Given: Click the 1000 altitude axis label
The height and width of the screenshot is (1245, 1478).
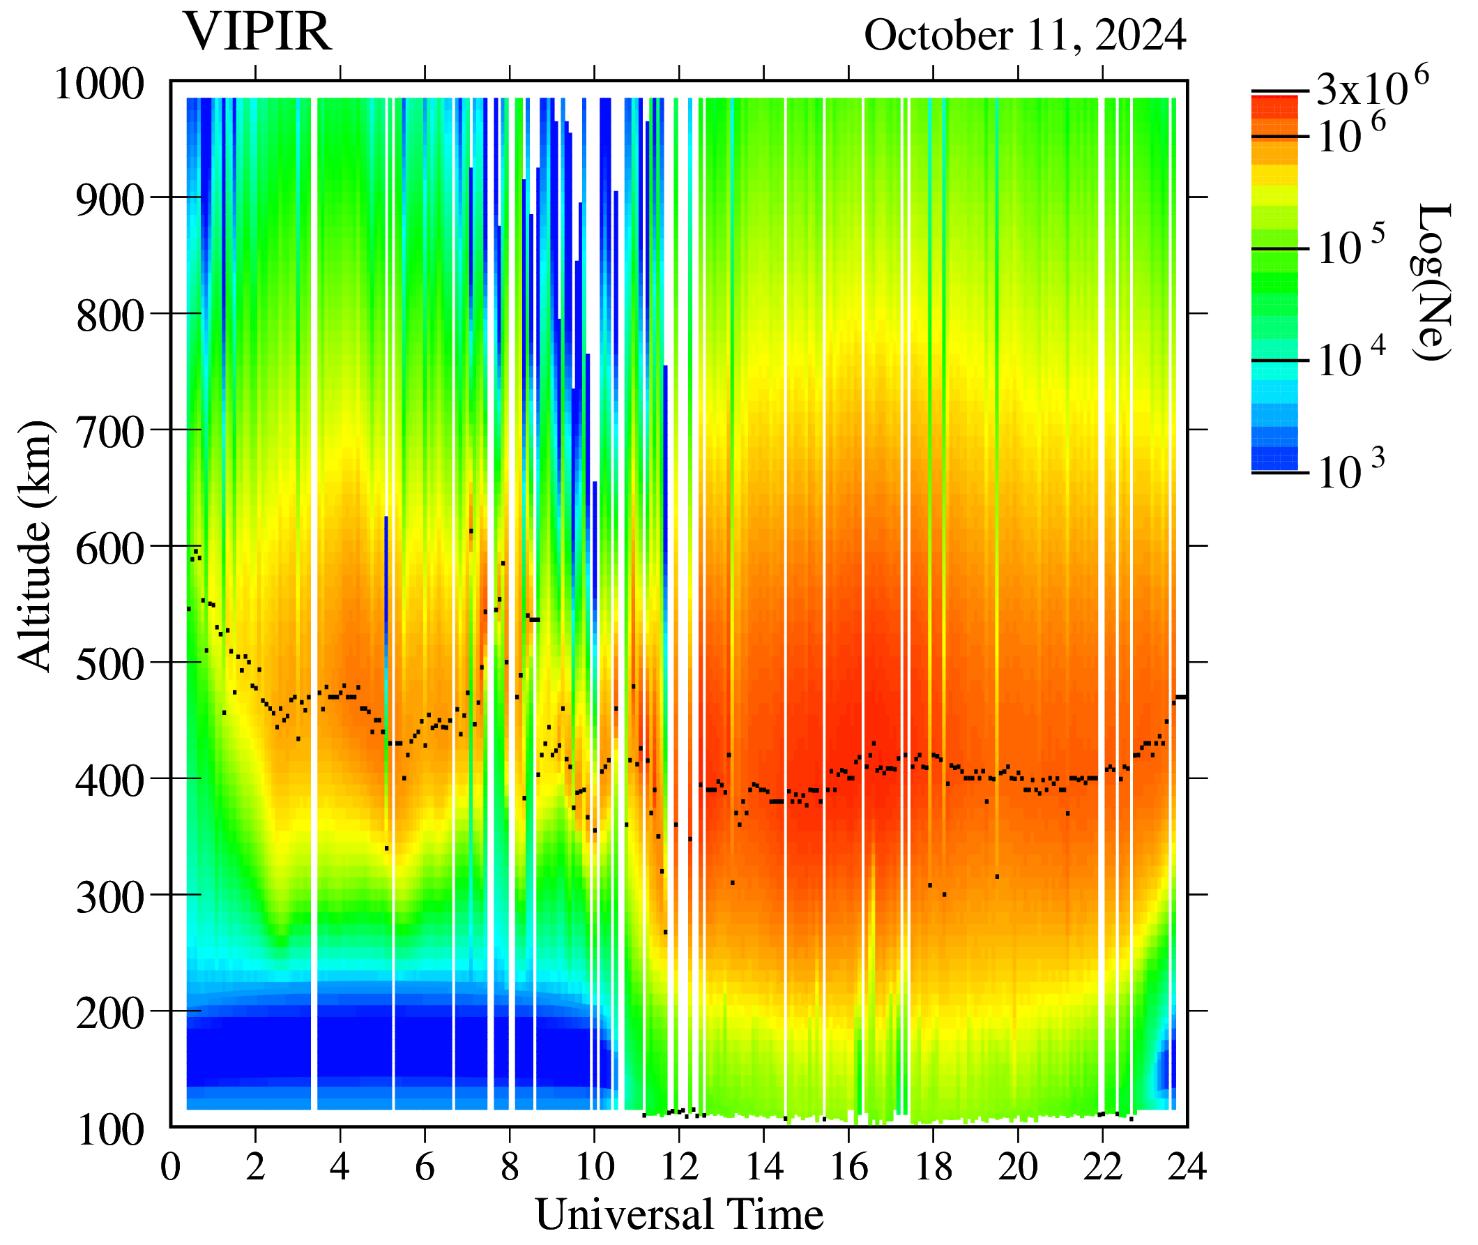Looking at the screenshot, I should point(99,84).
